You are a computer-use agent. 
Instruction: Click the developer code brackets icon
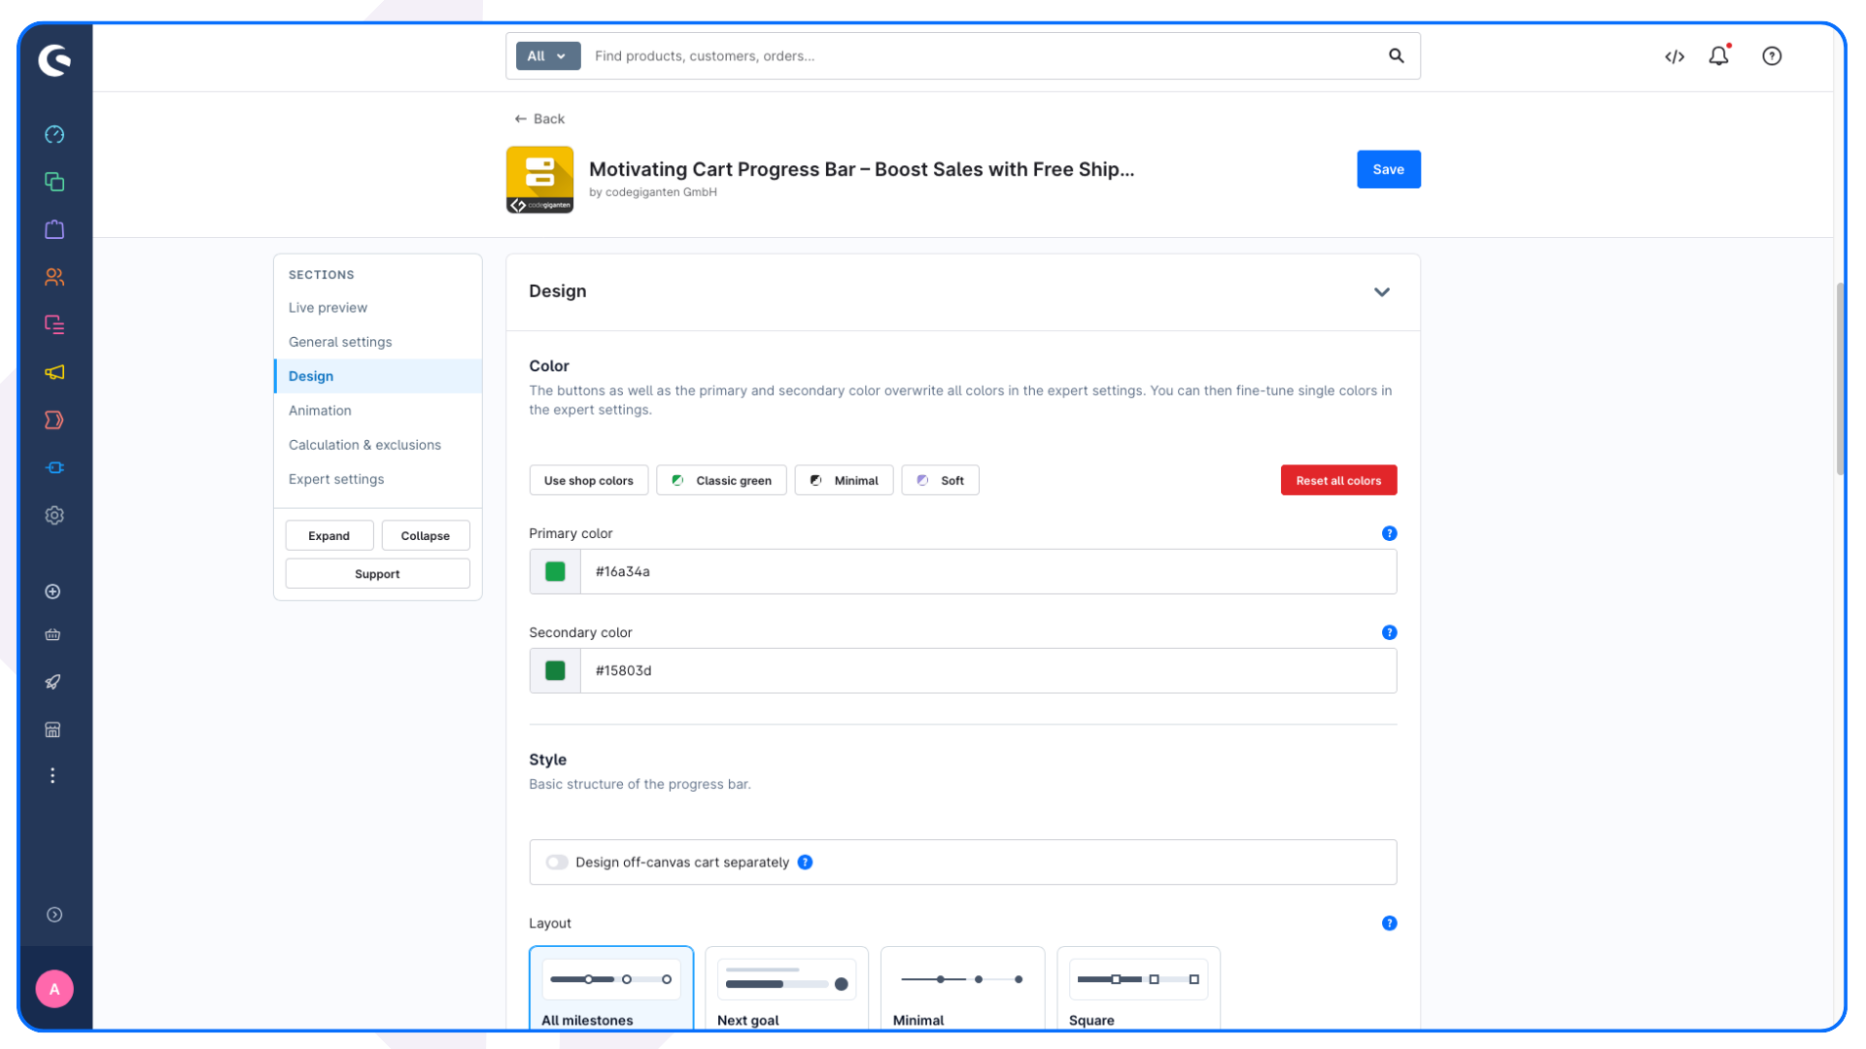pos(1674,56)
